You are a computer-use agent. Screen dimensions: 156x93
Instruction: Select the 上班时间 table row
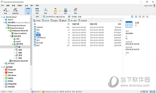77,27
